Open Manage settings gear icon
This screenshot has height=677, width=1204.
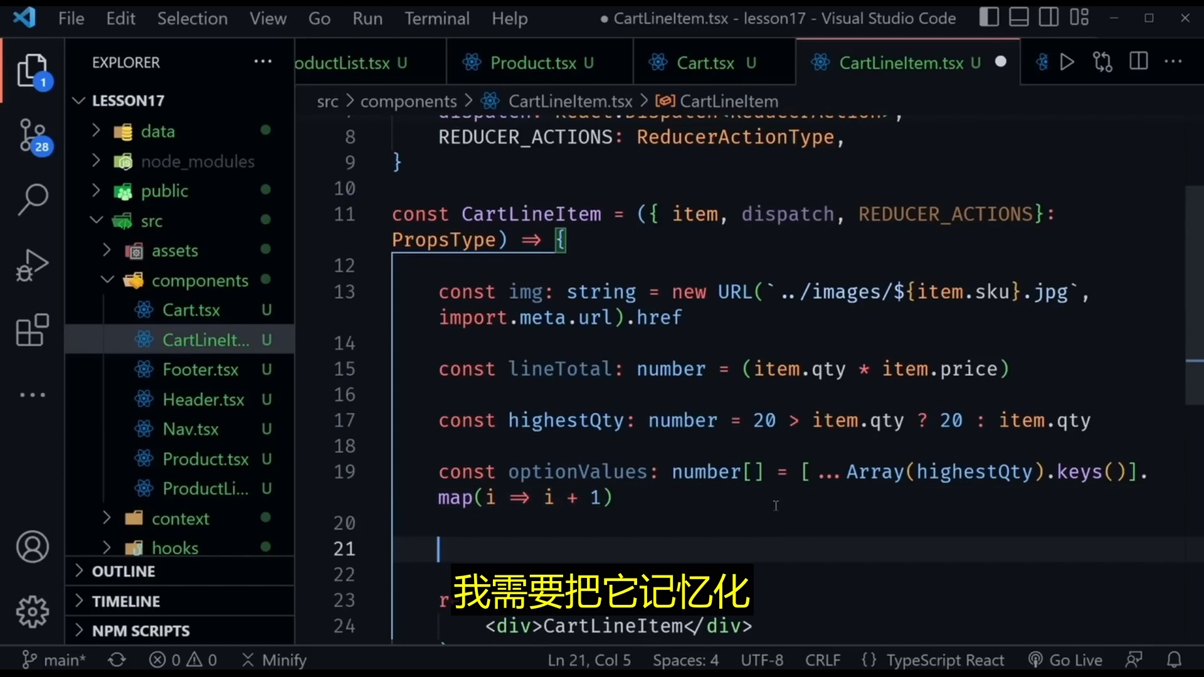click(x=32, y=612)
